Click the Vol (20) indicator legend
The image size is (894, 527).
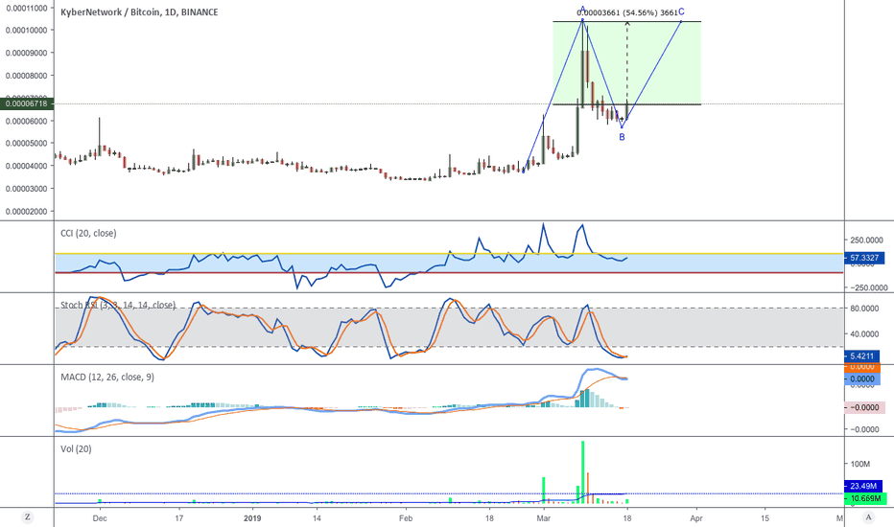[76, 449]
